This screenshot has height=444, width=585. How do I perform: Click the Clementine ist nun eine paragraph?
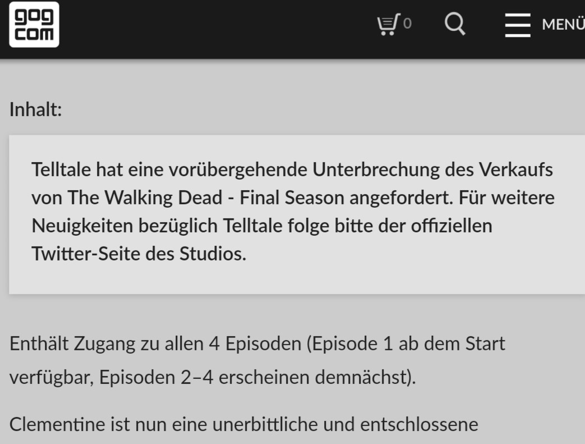coord(243,424)
